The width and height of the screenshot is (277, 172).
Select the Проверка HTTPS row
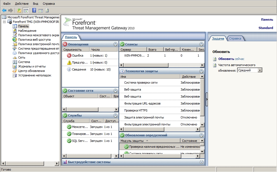click(160, 110)
